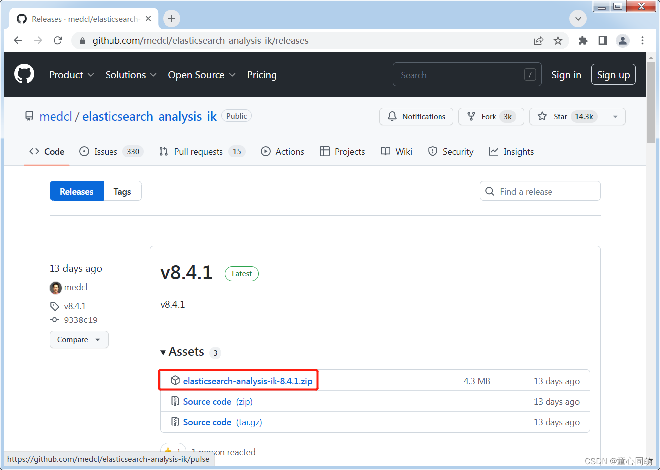
Task: Click the thumbs-up reaction button
Action: click(x=173, y=451)
